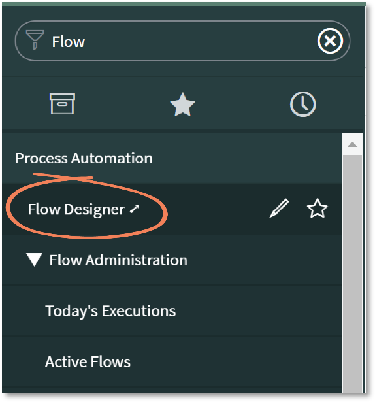Open the All Applications box icon
The height and width of the screenshot is (402, 375).
[x=62, y=104]
